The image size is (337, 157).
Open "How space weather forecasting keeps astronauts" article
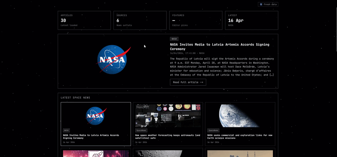(x=168, y=137)
